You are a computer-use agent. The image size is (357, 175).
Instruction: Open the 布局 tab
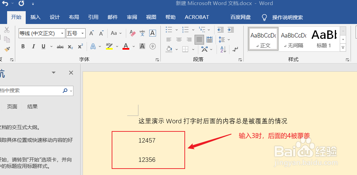click(74, 17)
